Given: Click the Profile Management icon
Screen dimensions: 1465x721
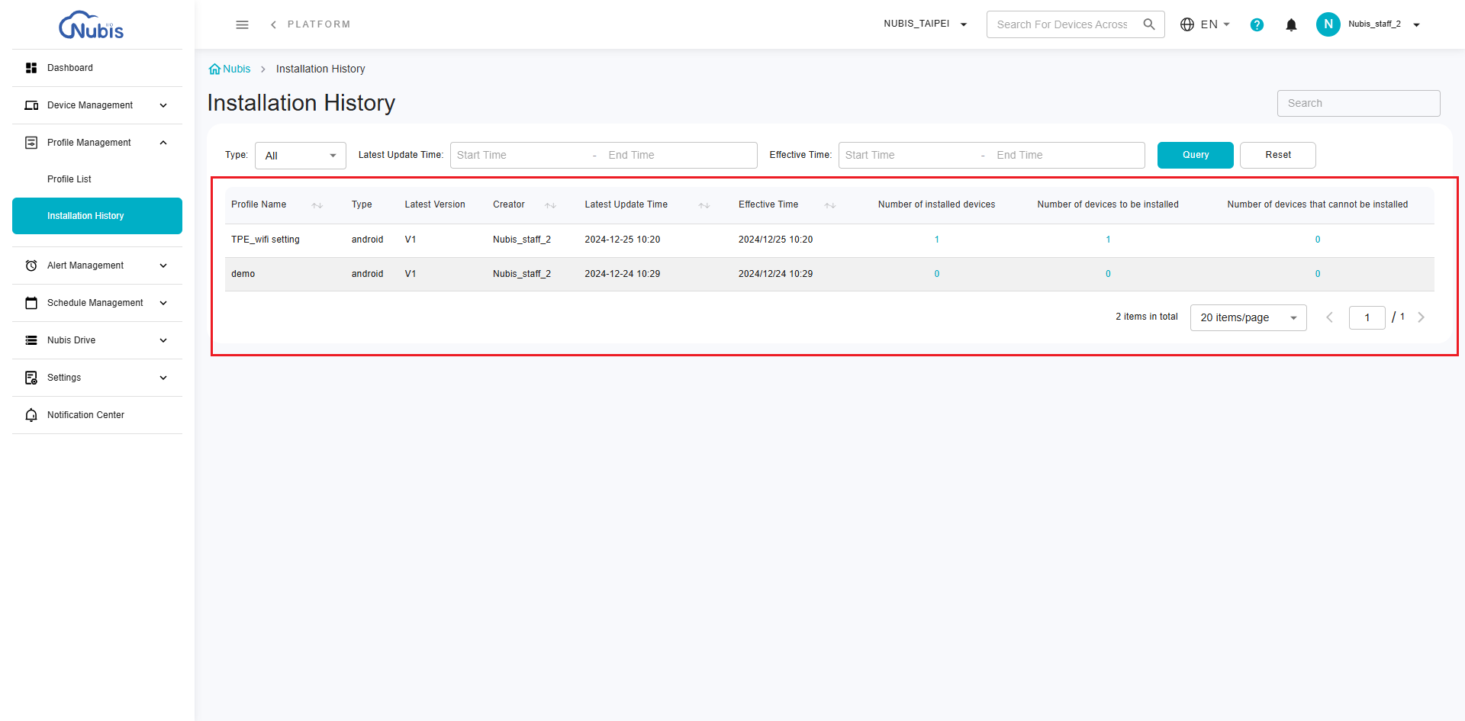Looking at the screenshot, I should [31, 143].
